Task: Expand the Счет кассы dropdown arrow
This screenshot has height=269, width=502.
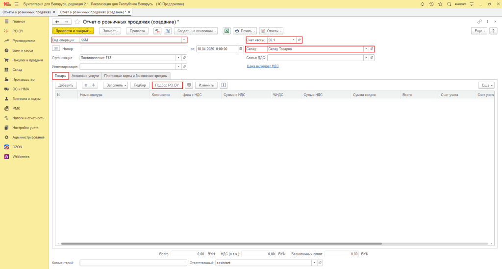Action: coord(293,40)
